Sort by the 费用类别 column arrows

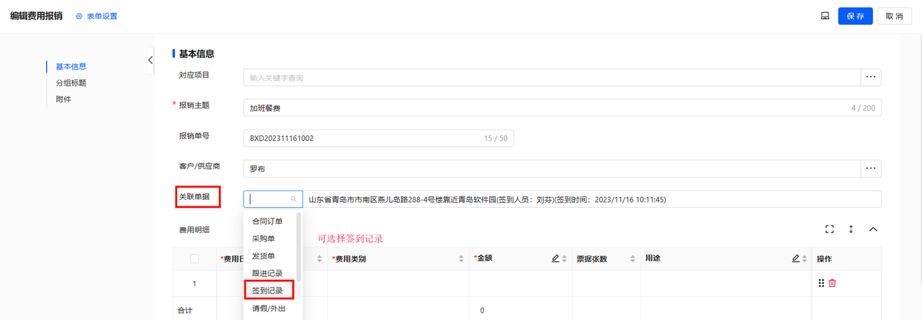(x=461, y=259)
